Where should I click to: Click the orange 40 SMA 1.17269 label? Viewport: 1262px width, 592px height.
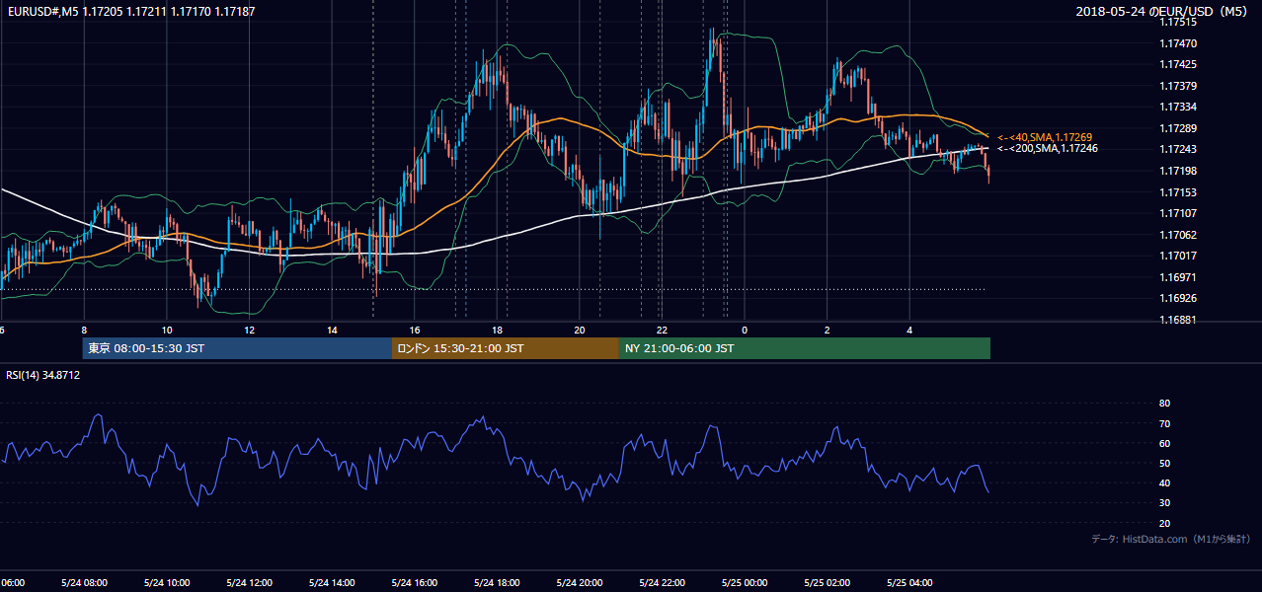point(1045,137)
